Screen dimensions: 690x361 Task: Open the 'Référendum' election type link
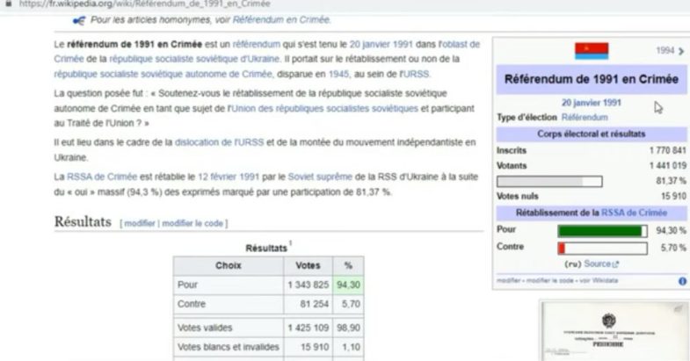point(585,118)
